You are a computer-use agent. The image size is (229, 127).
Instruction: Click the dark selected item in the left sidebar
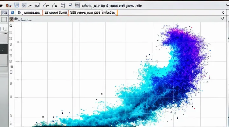pos(3,48)
